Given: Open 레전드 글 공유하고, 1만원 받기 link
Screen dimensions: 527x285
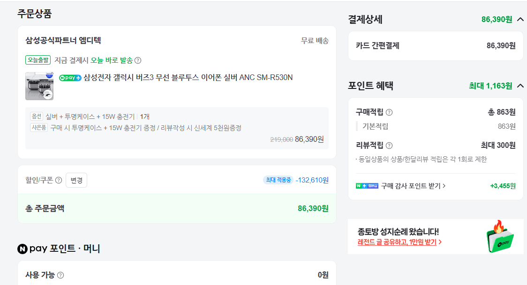Looking at the screenshot, I should pyautogui.click(x=399, y=242).
